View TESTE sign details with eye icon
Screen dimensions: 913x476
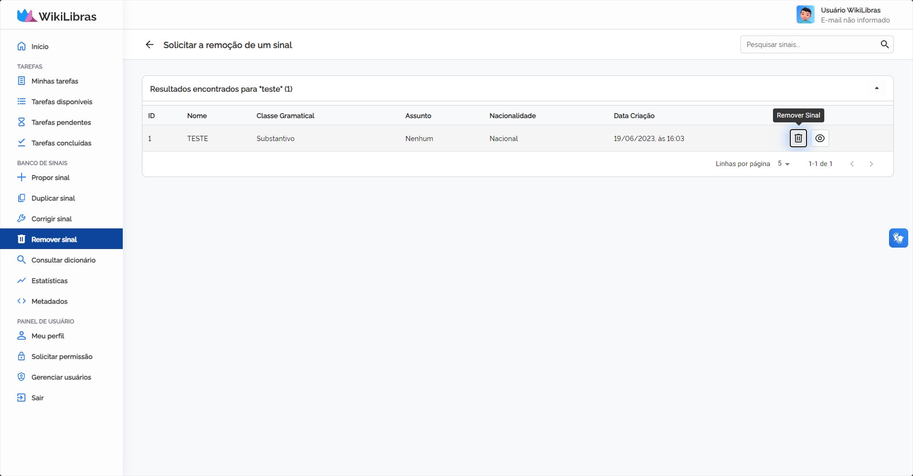click(820, 138)
